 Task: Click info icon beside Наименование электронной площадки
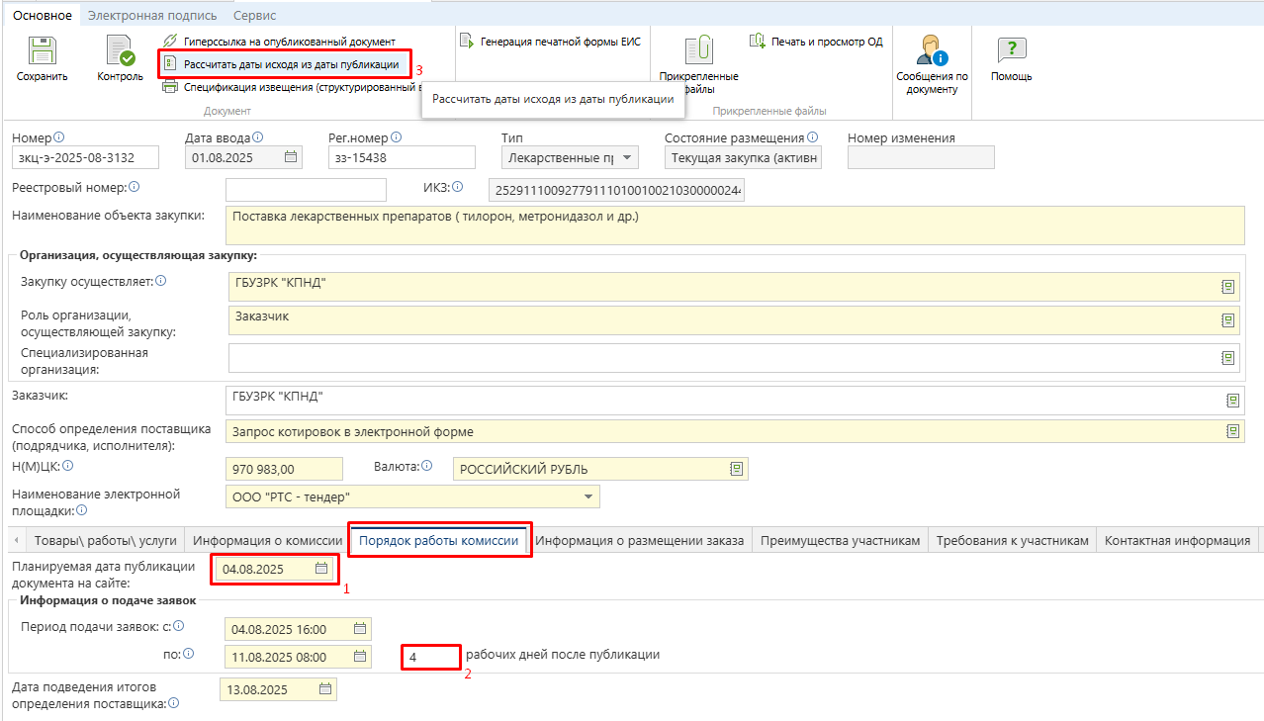[82, 510]
